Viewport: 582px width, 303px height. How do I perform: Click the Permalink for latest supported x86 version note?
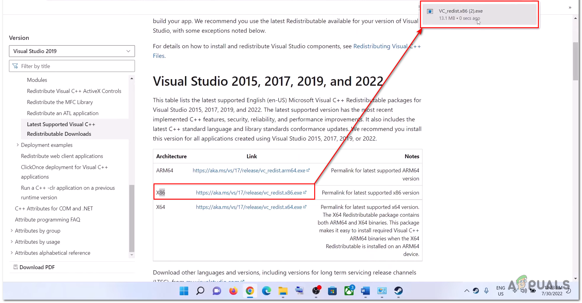[370, 193]
